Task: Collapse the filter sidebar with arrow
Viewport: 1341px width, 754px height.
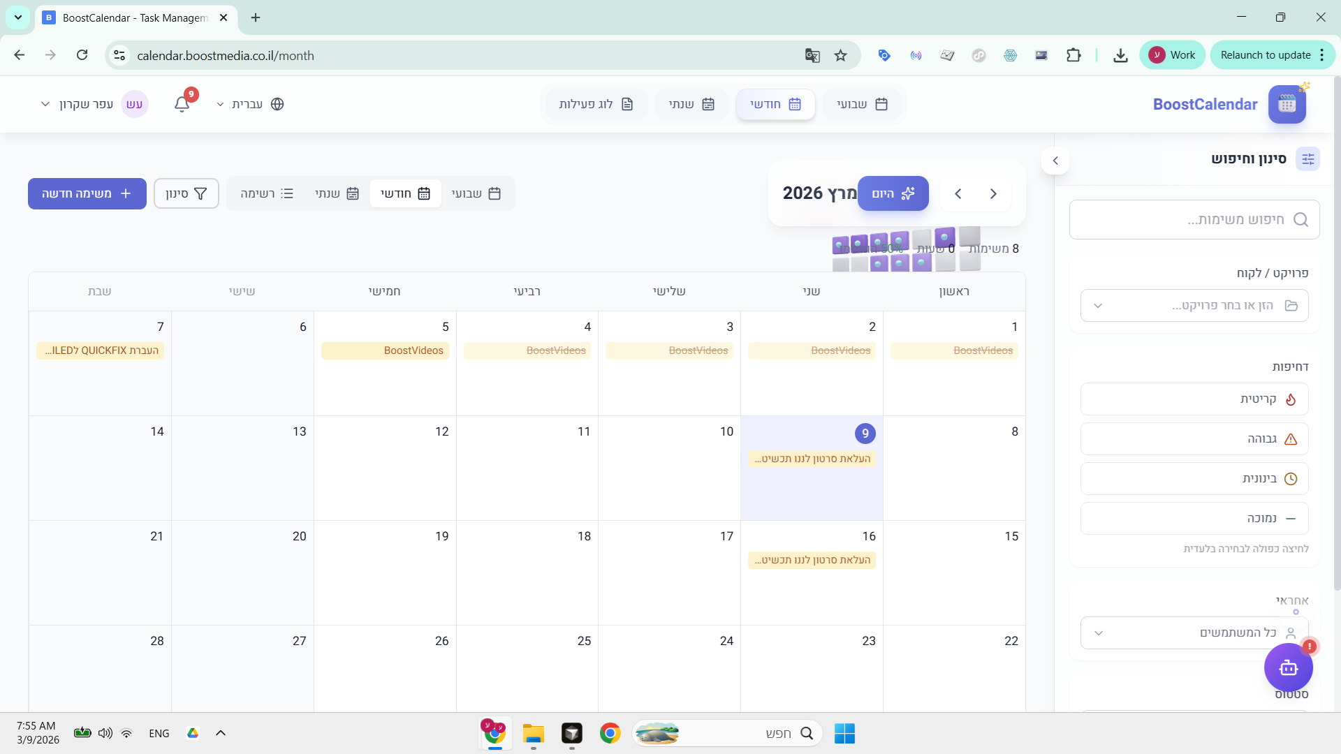Action: pos(1055,161)
